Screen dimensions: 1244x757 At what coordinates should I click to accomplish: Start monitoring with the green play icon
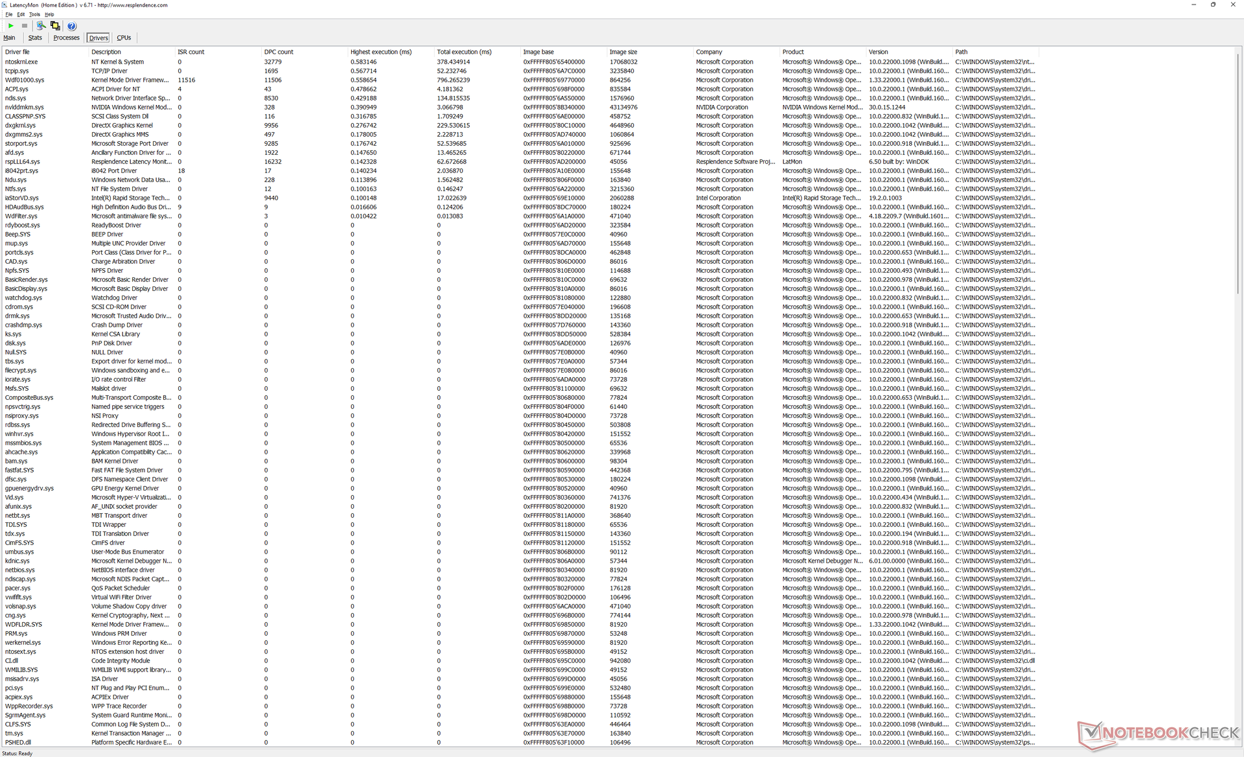pyautogui.click(x=10, y=26)
